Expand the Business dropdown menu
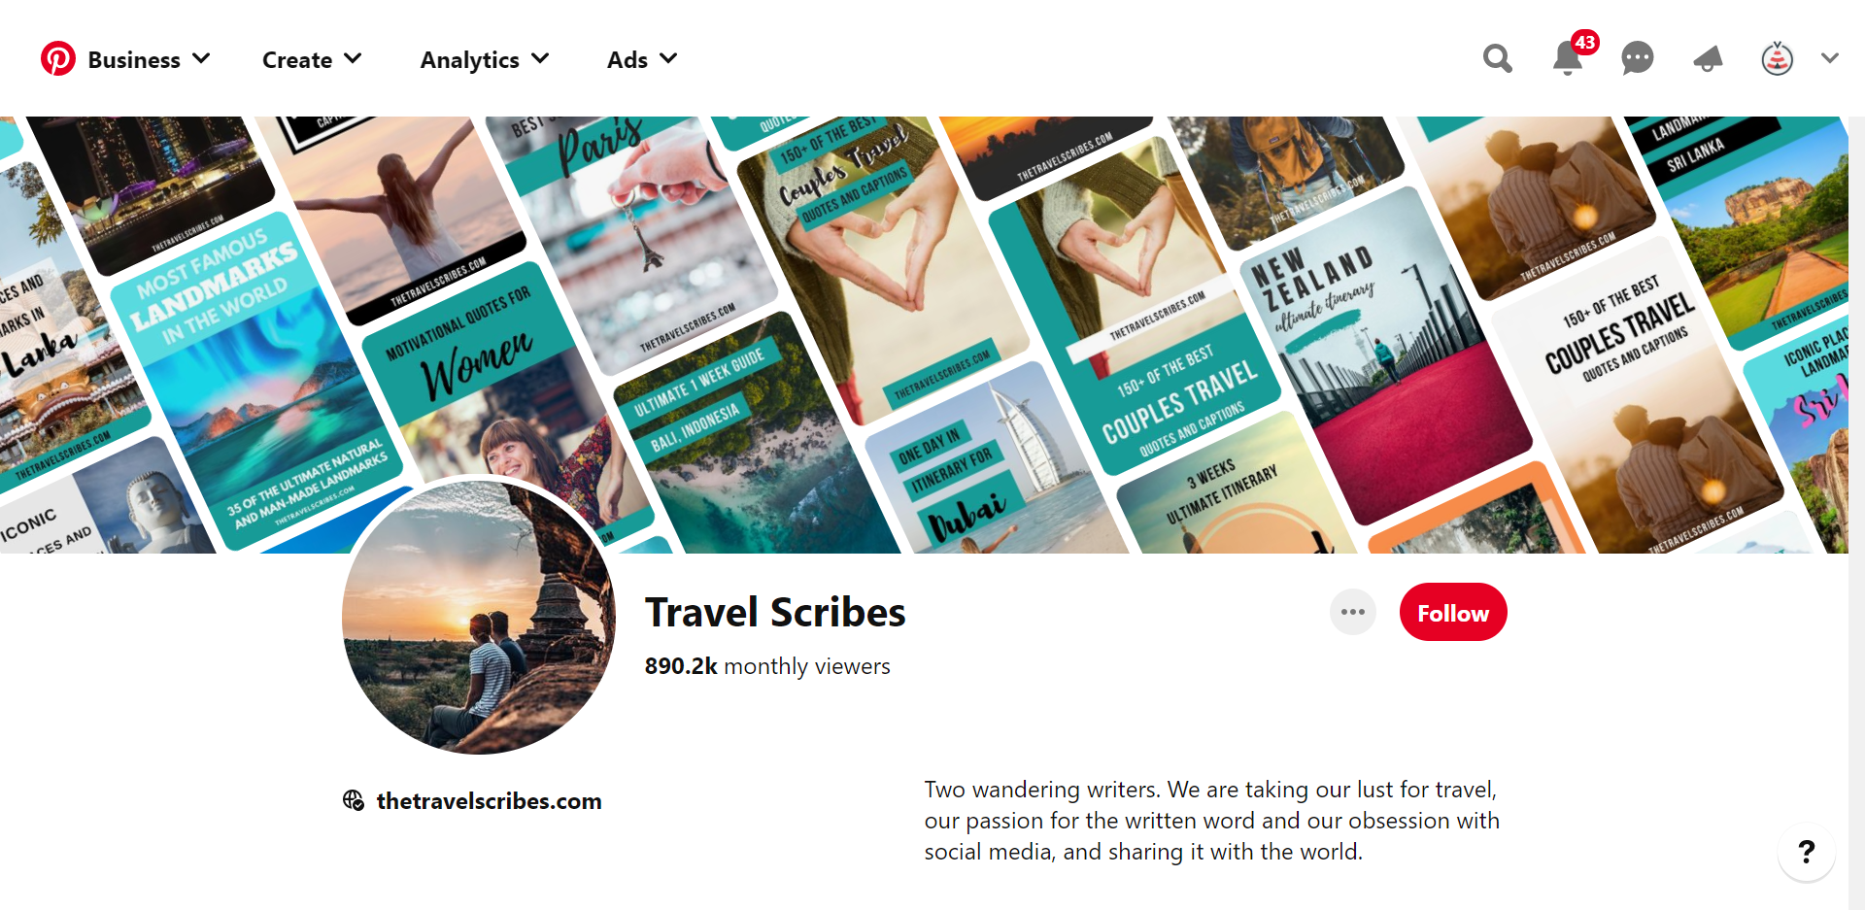Image resolution: width=1865 pixels, height=910 pixels. pos(149,59)
